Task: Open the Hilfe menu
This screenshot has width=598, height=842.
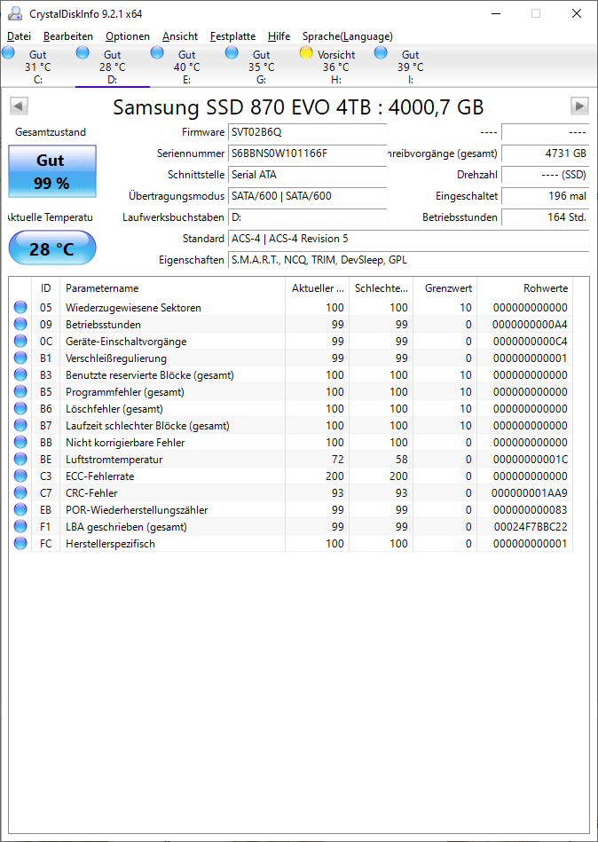Action: coord(279,36)
